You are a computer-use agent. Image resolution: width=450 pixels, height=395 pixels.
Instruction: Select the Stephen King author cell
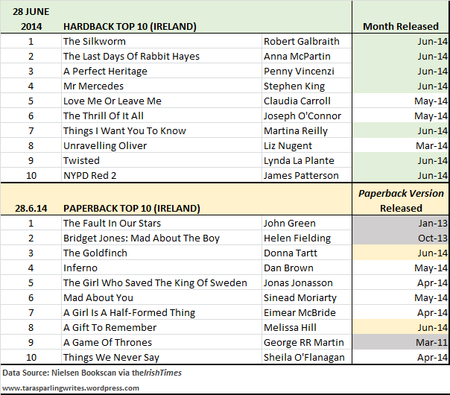294,86
